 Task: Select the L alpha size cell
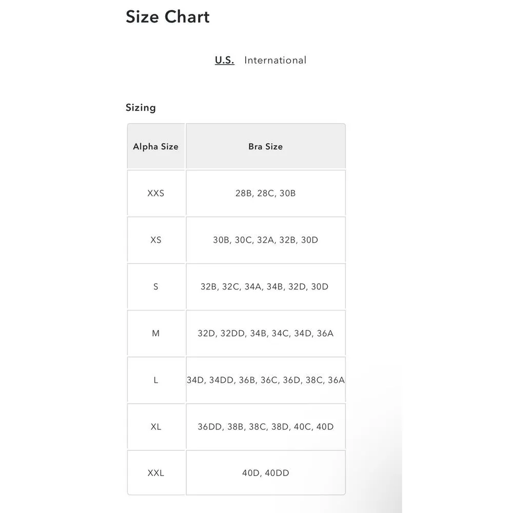point(155,380)
